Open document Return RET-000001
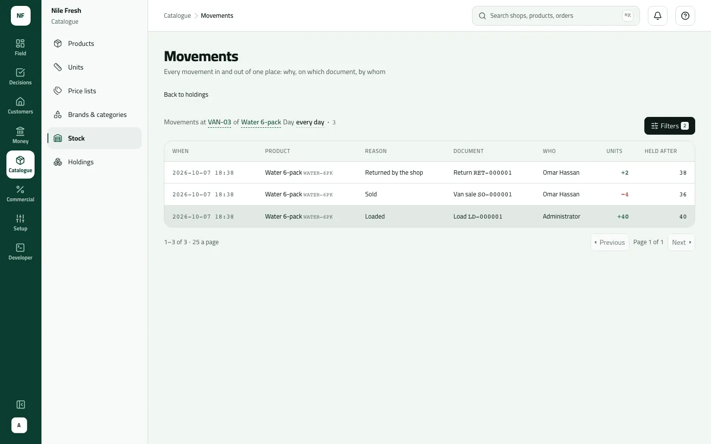Screen dimensions: 711x444 click(x=482, y=173)
